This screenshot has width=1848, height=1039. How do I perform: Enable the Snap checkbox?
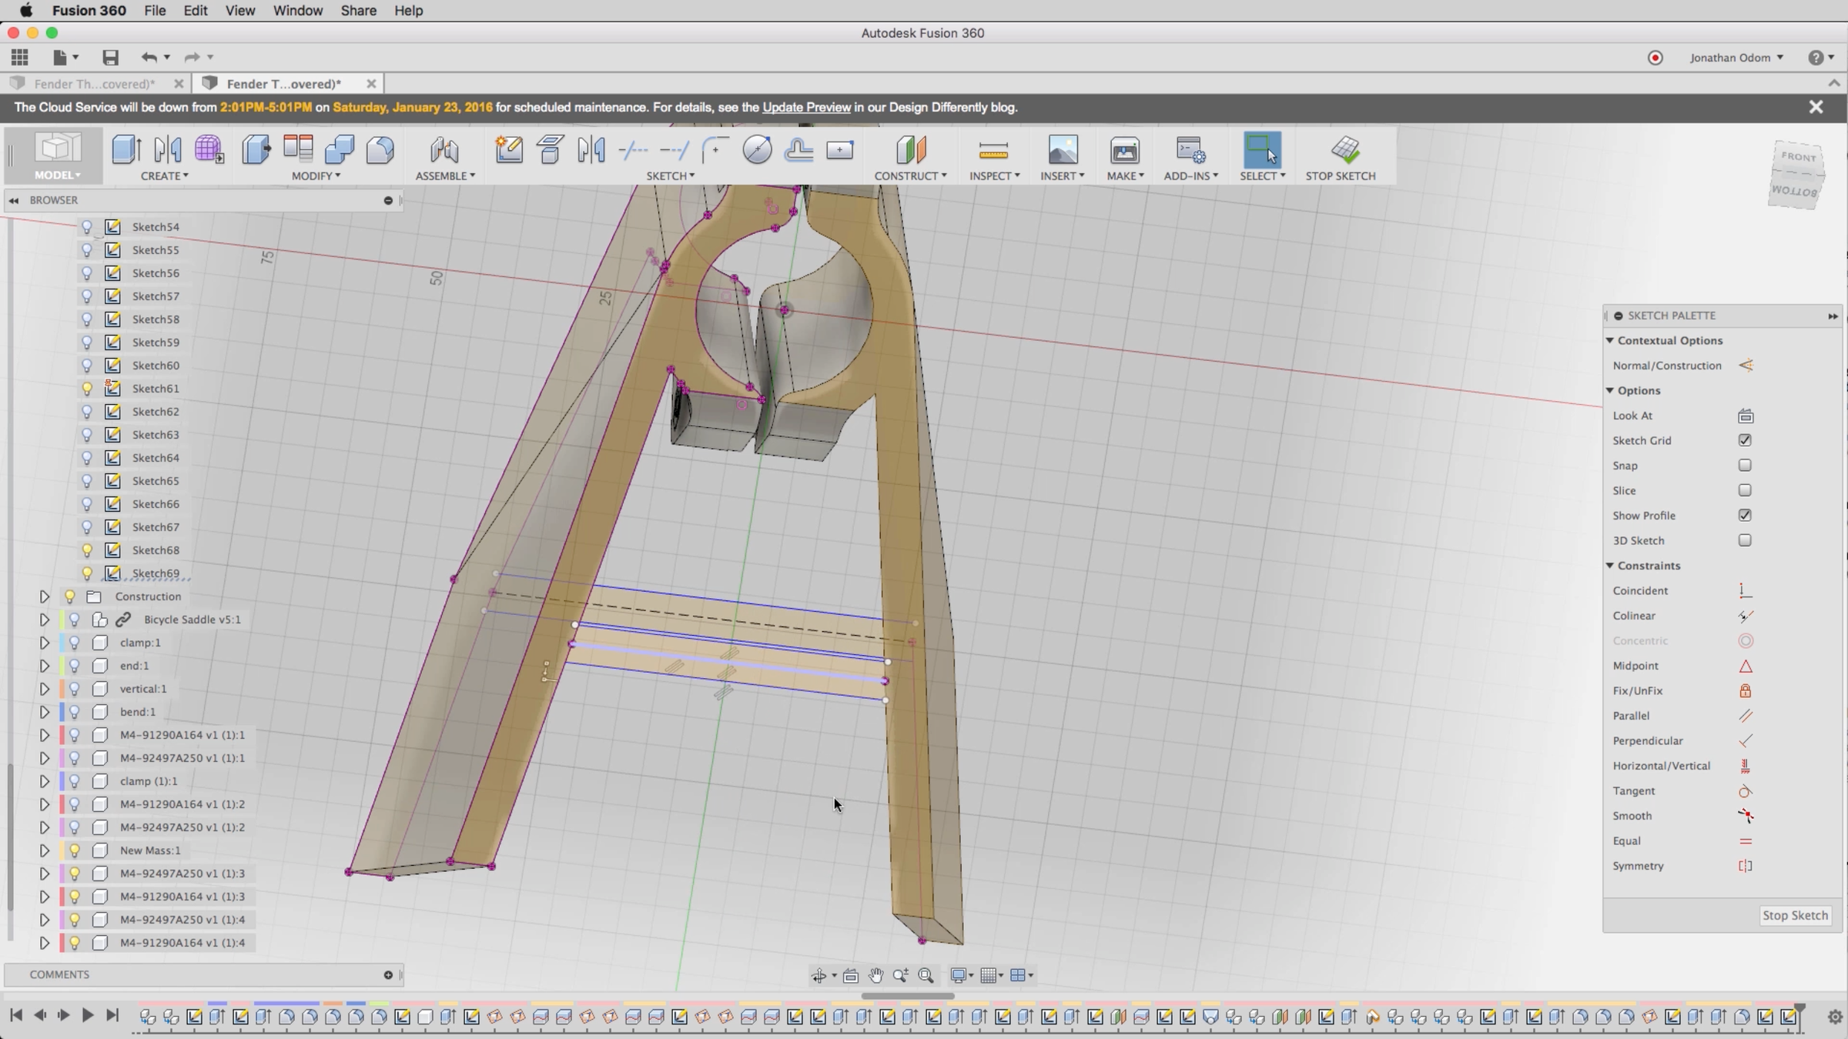(x=1745, y=466)
